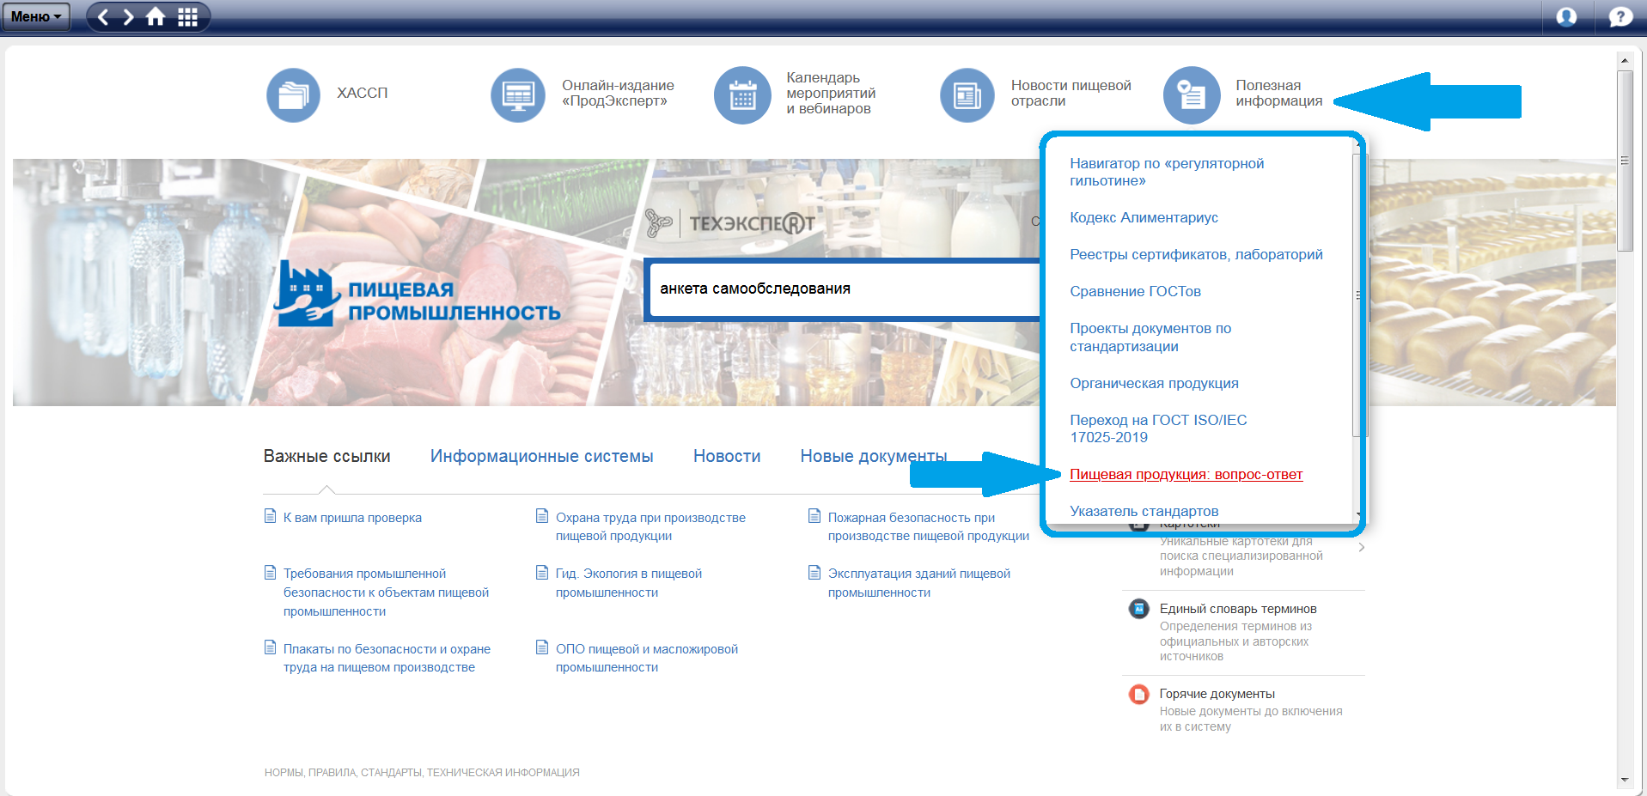This screenshot has height=796, width=1647.
Task: Open Новости пищевой отрасли
Action: pos(1071,93)
